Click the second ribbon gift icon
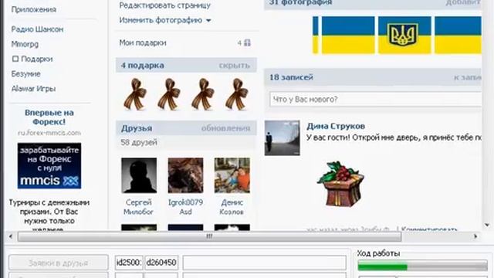The width and height of the screenshot is (494, 278). pyautogui.click(x=169, y=94)
